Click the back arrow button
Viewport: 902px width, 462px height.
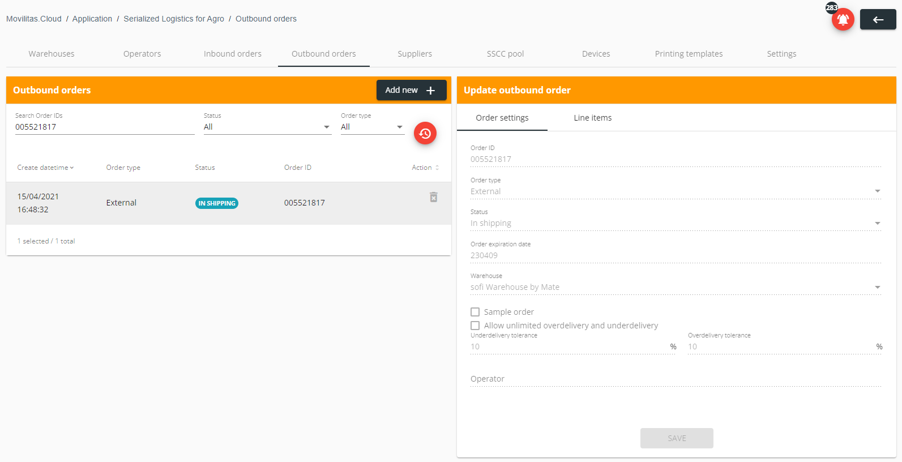(x=878, y=19)
